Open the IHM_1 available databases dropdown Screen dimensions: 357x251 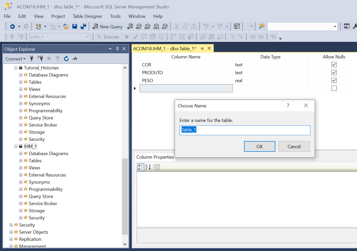click(87, 37)
